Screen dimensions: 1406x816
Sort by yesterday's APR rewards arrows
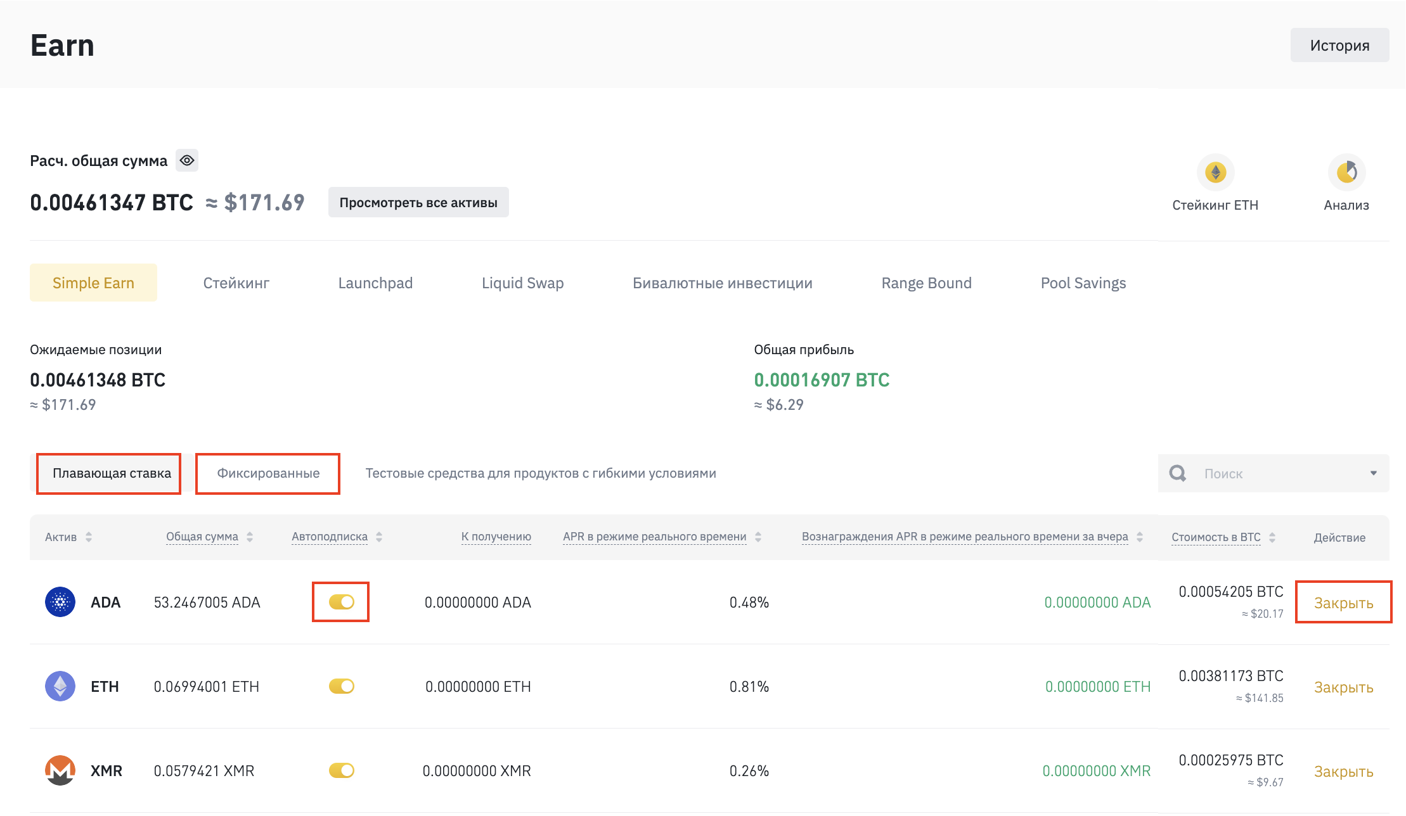(x=1140, y=537)
